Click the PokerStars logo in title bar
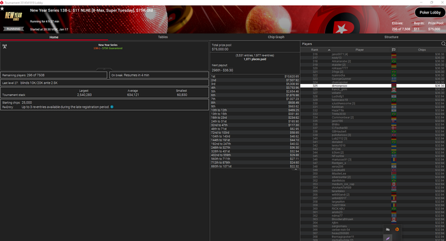446x241 pixels. [x=2, y=3]
